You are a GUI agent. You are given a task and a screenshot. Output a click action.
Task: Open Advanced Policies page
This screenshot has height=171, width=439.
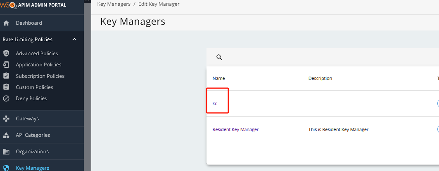pyautogui.click(x=37, y=54)
